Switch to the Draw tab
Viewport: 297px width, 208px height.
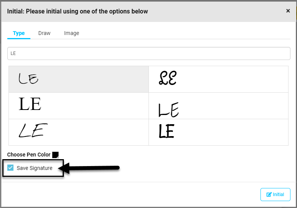(44, 33)
